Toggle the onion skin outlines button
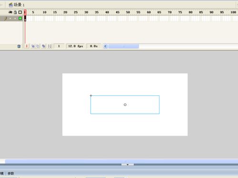Viewport: 238px width, 178px height. pos(38,46)
